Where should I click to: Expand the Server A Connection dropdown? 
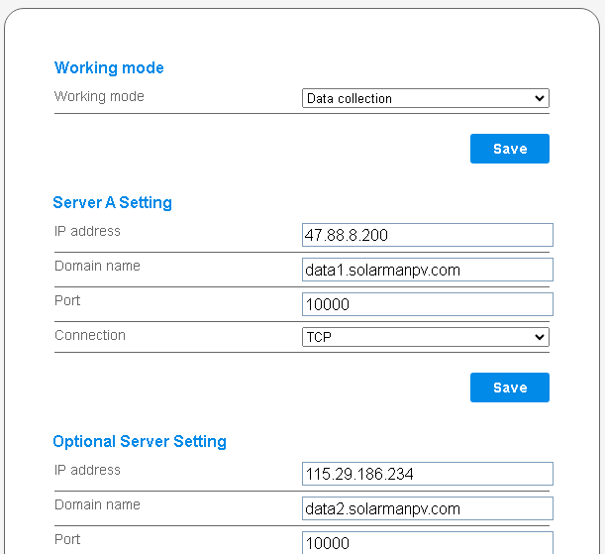[x=425, y=337]
